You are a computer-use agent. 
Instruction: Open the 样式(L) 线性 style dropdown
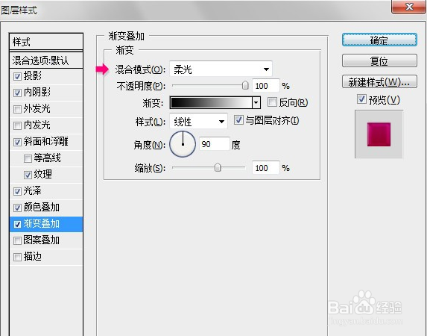[x=198, y=121]
